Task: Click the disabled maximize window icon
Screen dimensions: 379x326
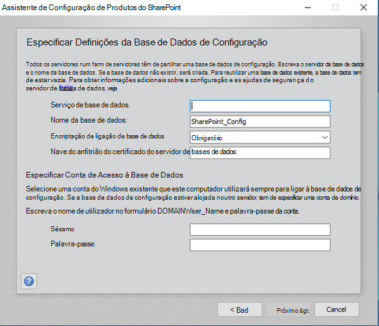Action: (335, 8)
